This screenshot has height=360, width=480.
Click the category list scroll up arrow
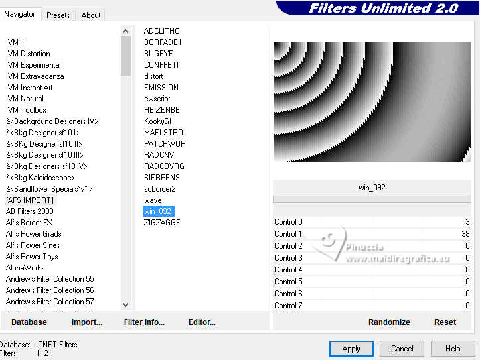[x=126, y=31]
